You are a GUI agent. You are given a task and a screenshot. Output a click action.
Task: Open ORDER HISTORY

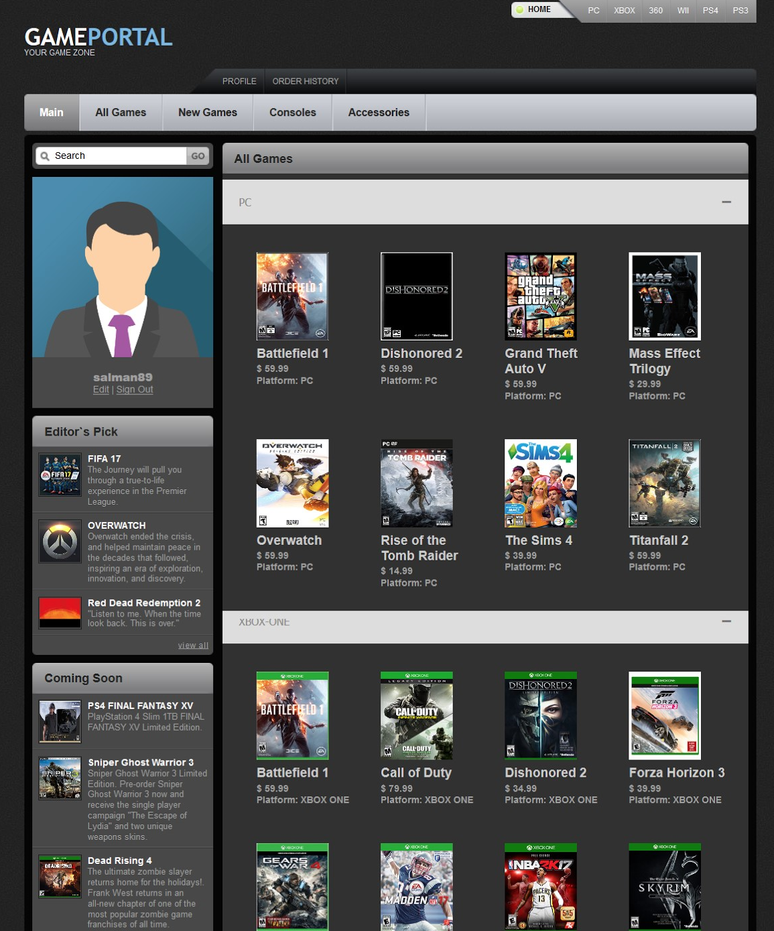click(306, 81)
